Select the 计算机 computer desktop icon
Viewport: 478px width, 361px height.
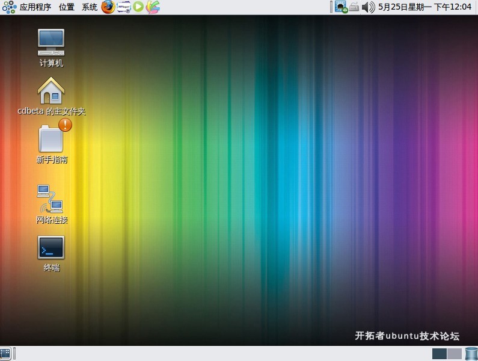[51, 48]
